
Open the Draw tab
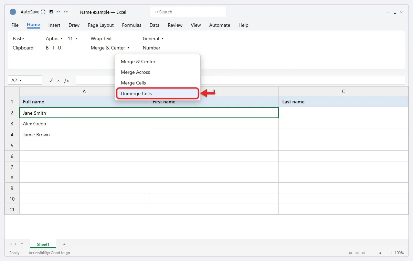click(74, 25)
